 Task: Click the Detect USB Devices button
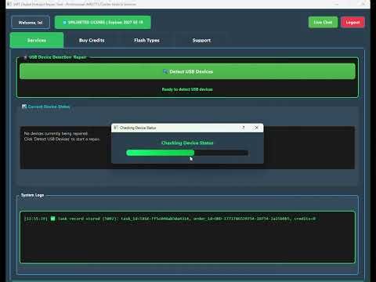(x=187, y=71)
